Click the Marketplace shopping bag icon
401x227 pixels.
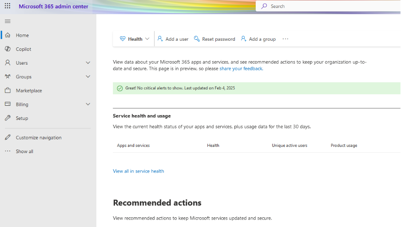point(8,91)
